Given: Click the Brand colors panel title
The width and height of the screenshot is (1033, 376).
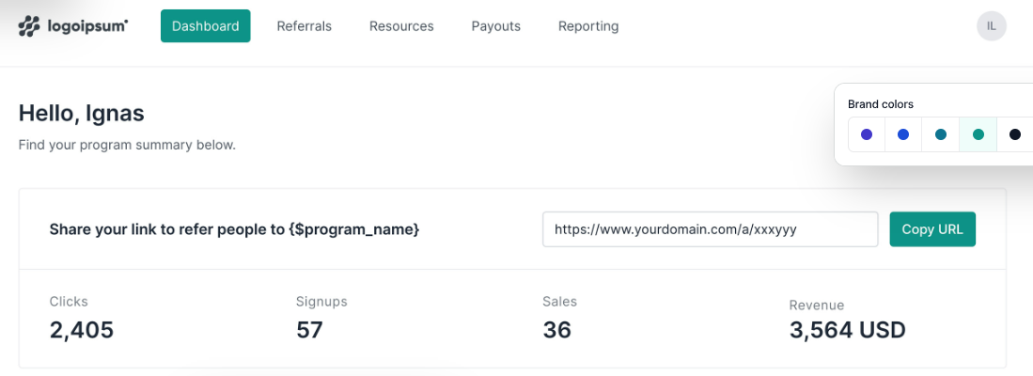Looking at the screenshot, I should [881, 104].
